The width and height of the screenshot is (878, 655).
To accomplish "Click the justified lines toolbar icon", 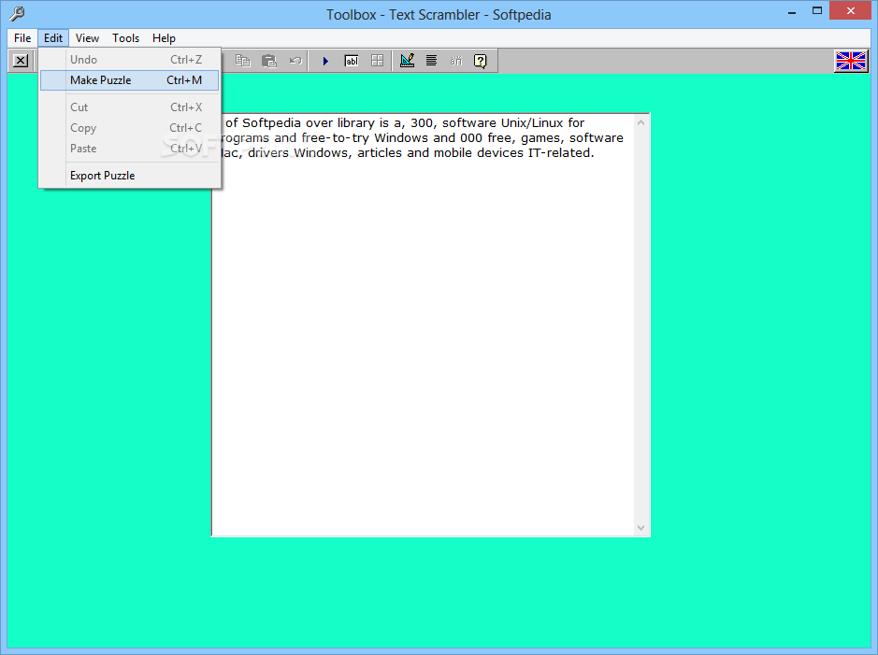I will 431,61.
